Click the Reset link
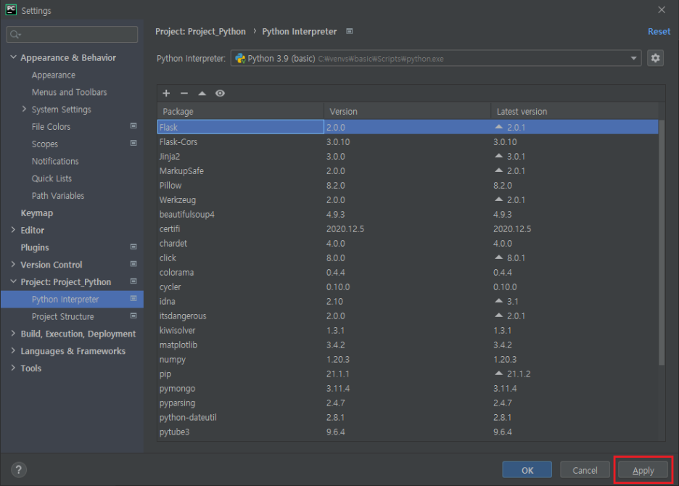This screenshot has height=486, width=679. tap(659, 31)
